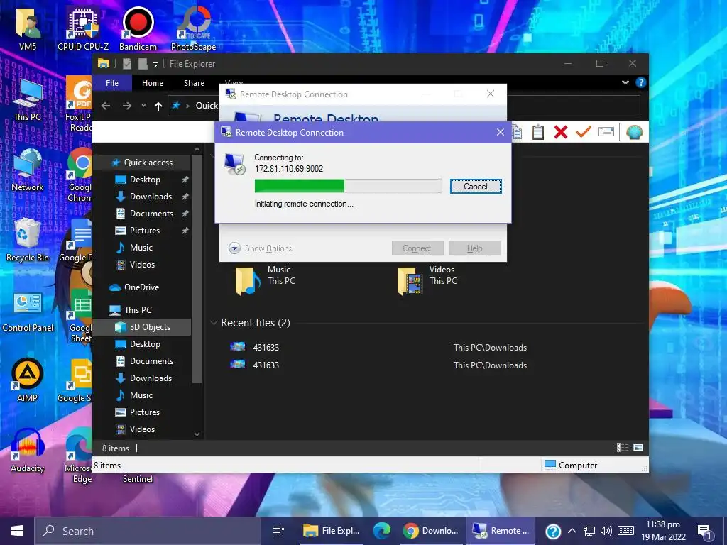727x545 pixels.
Task: Click the Computer label in status bar
Action: (578, 466)
